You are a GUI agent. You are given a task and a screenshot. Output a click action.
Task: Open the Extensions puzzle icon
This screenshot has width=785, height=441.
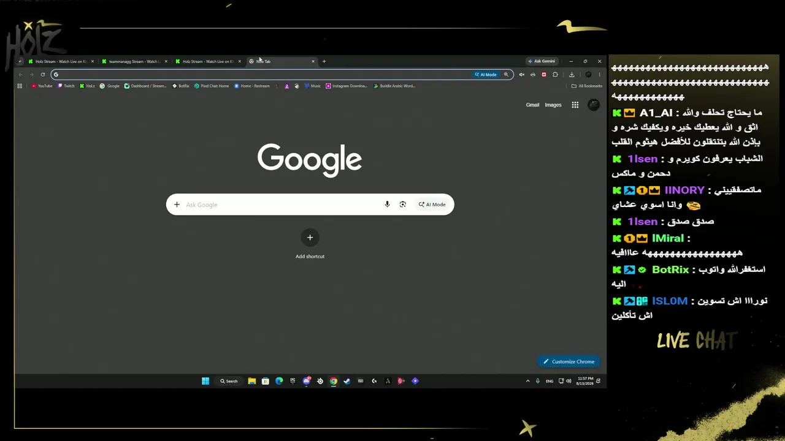tap(555, 75)
